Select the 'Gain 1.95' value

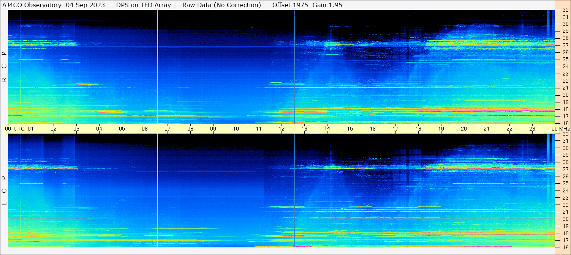point(327,5)
